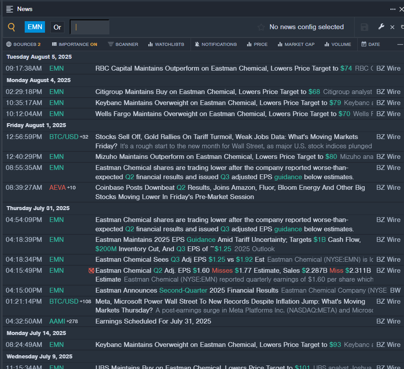Viewport: 404px width, 369px height.
Task: Toggle the Notifications setting
Action: point(216,44)
